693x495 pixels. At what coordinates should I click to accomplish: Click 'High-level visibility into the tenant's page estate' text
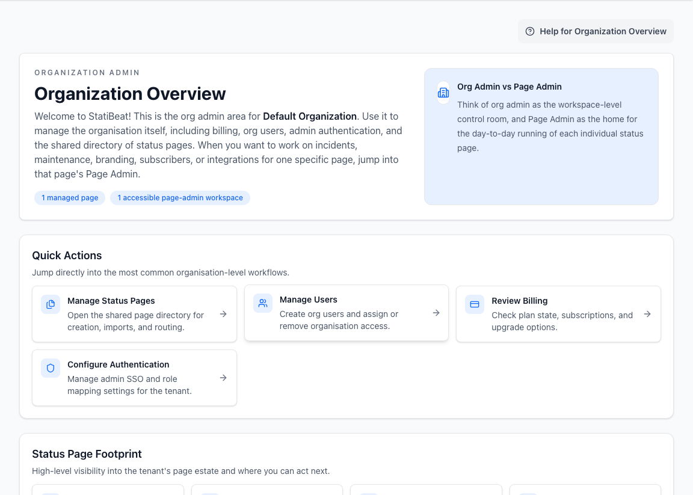(x=180, y=471)
